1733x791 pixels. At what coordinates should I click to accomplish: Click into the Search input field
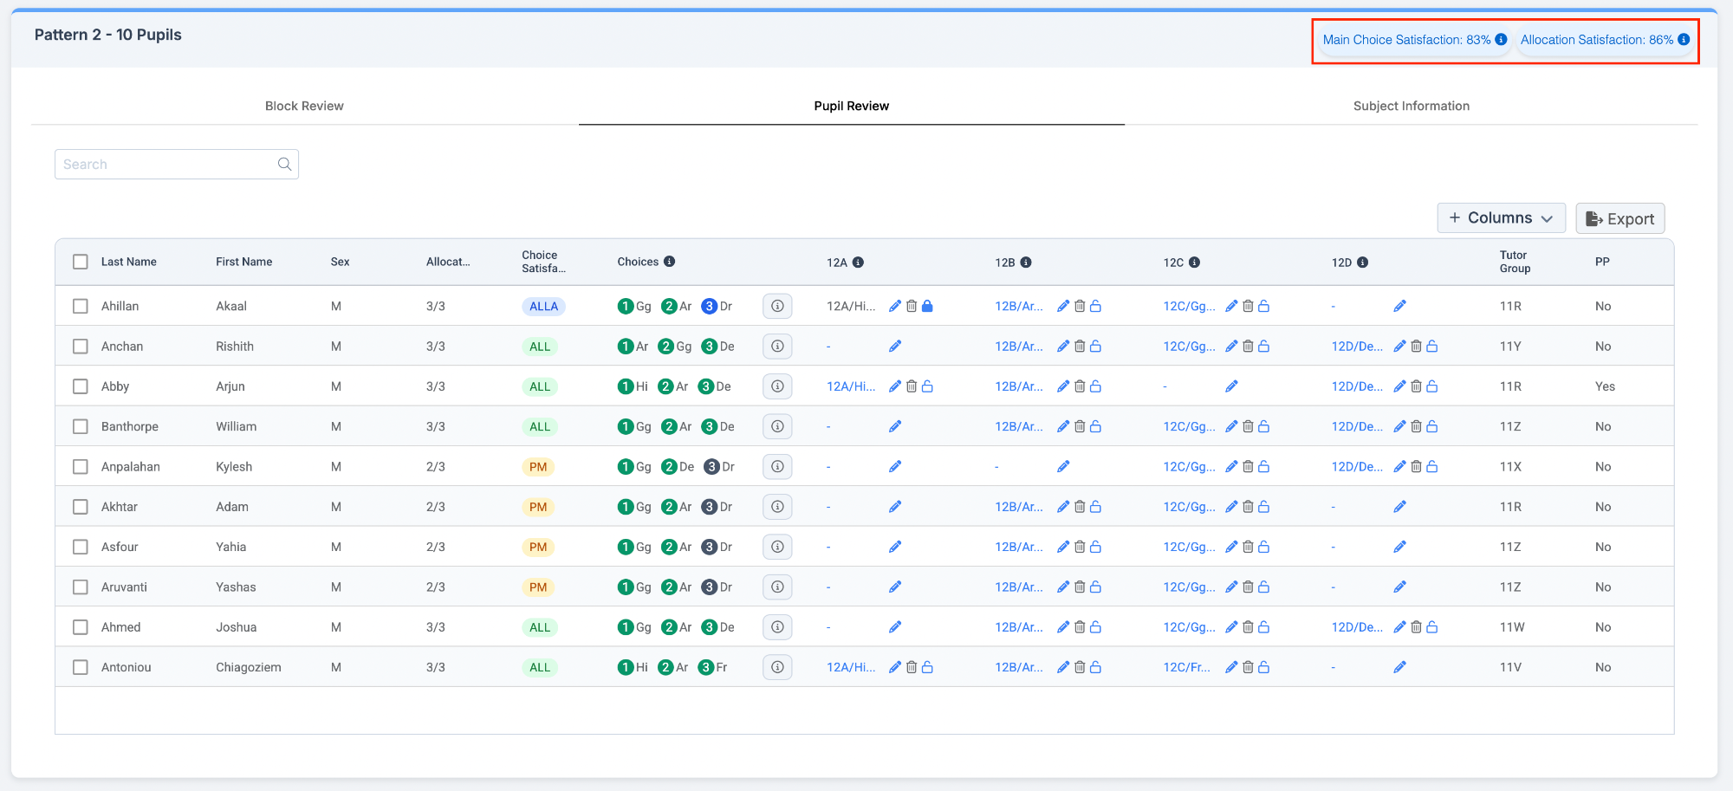coord(177,165)
